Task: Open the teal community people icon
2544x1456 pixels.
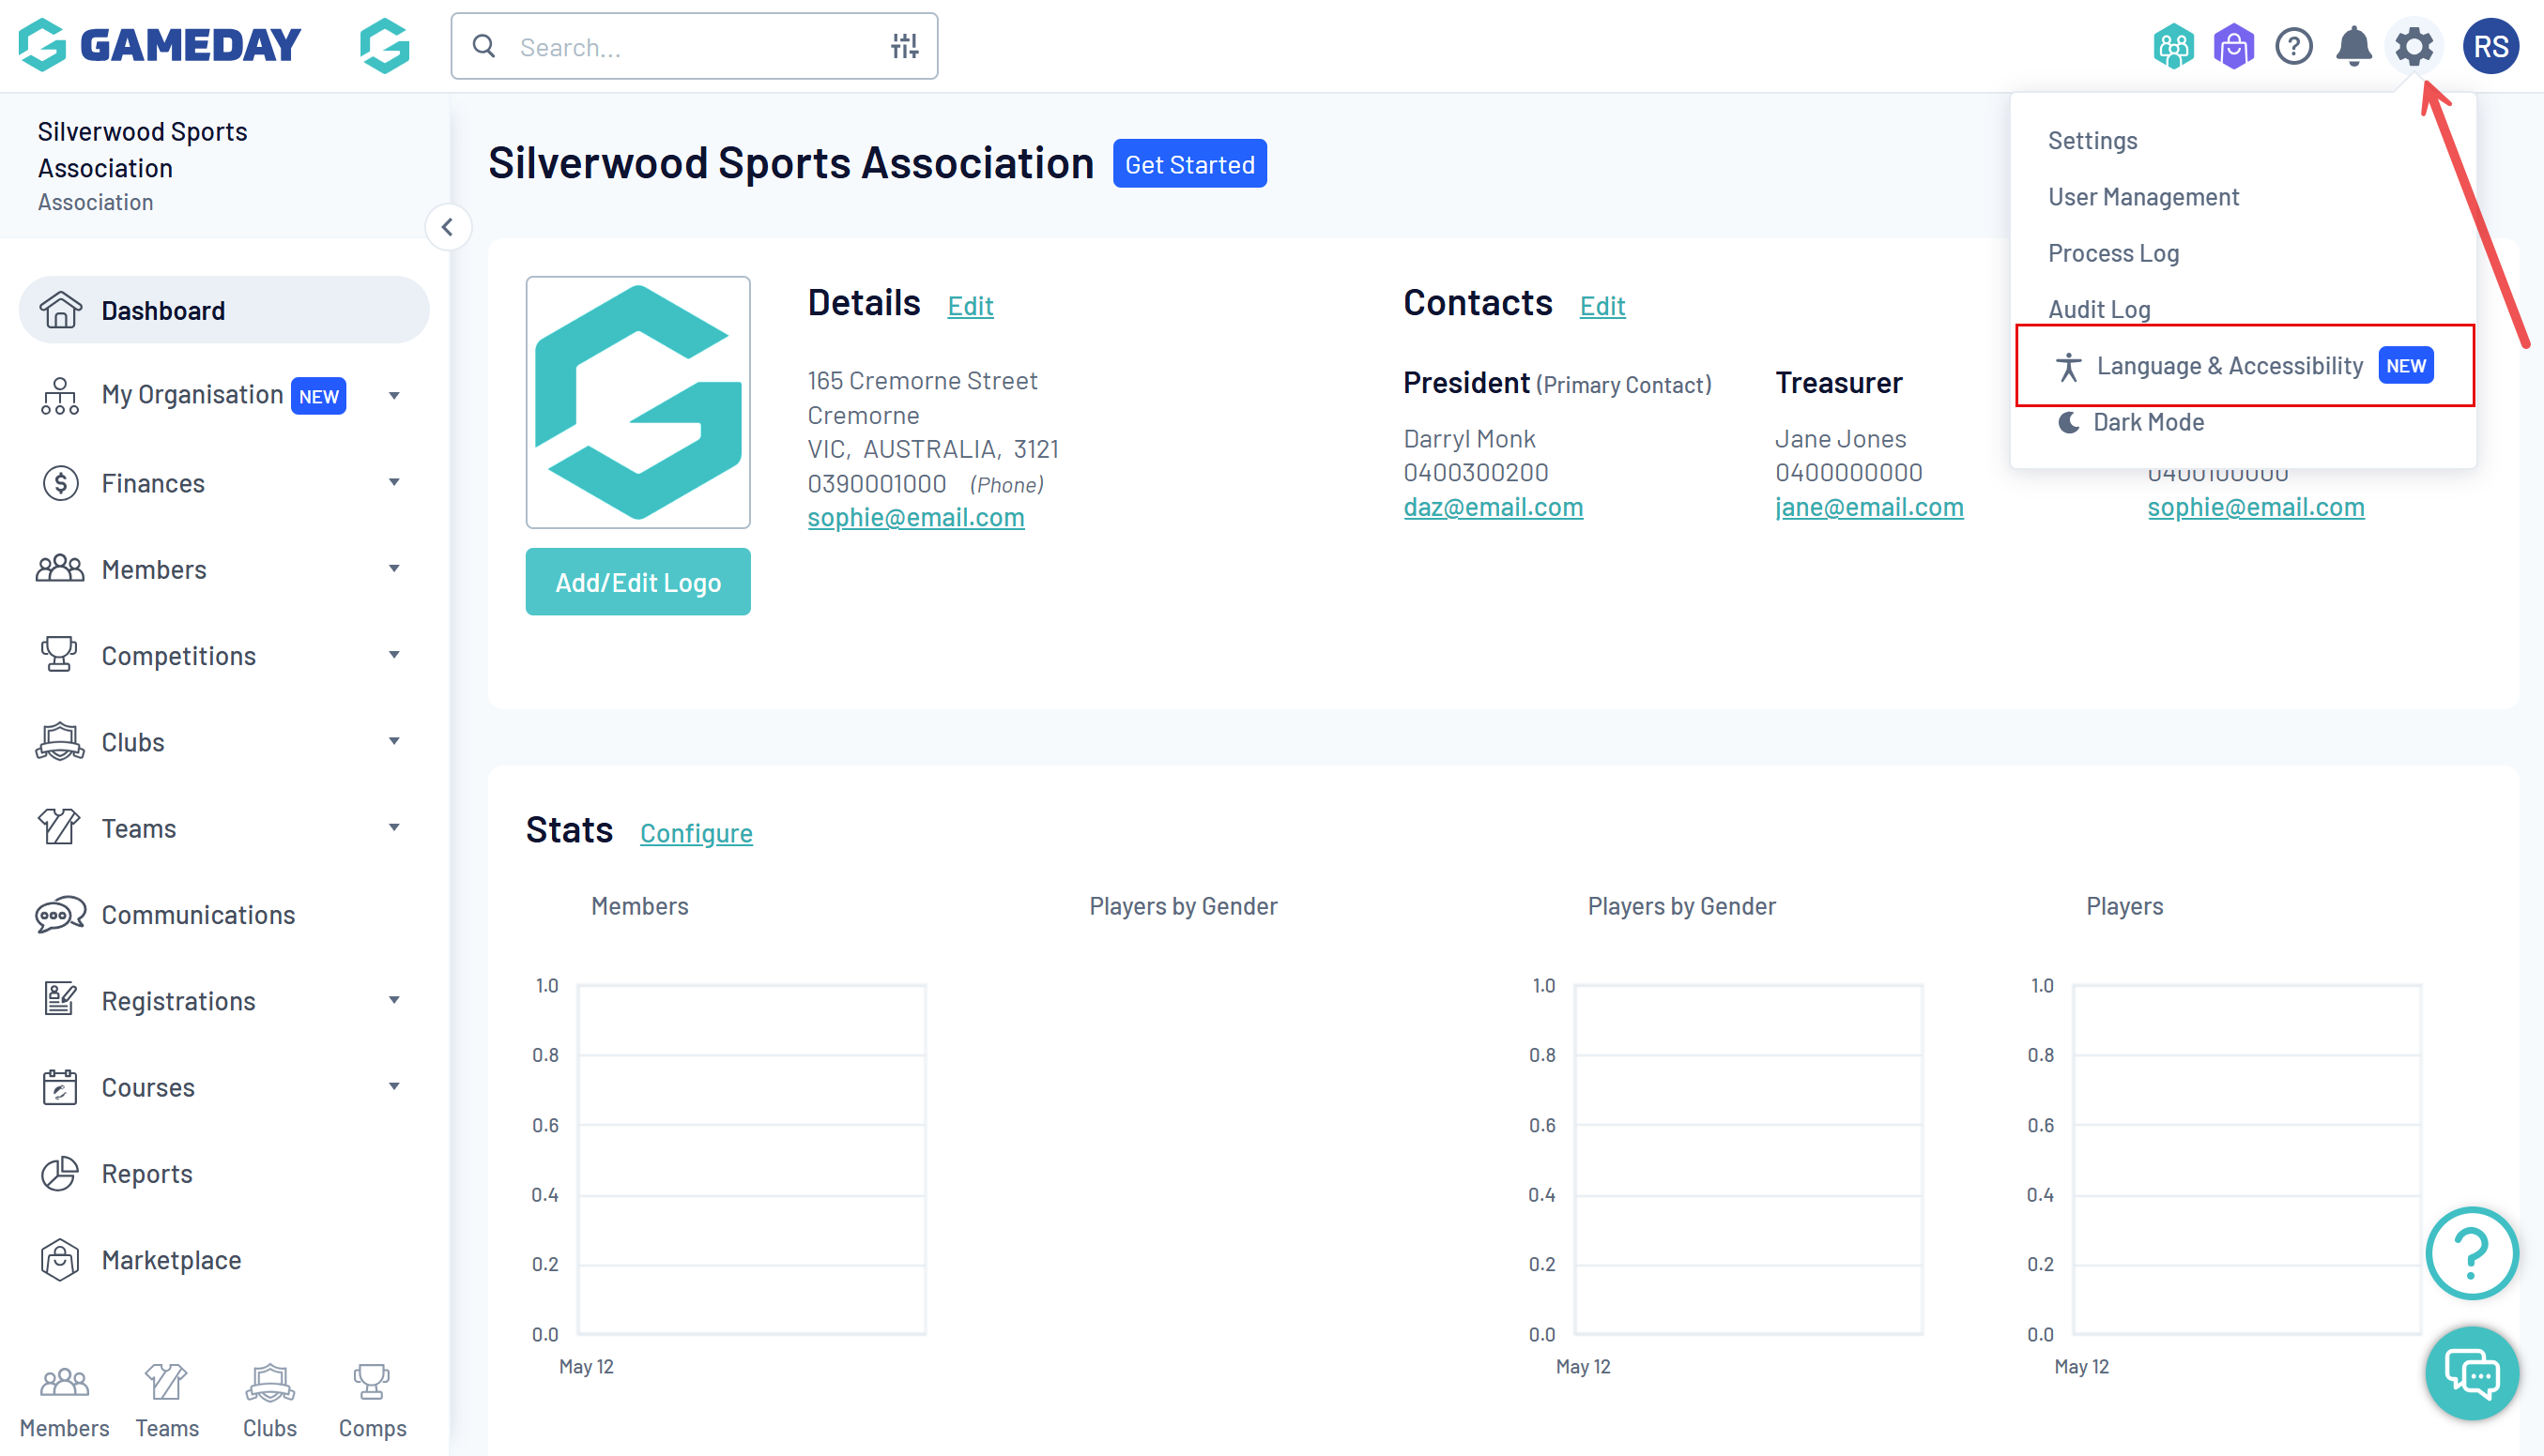Action: [x=2173, y=46]
